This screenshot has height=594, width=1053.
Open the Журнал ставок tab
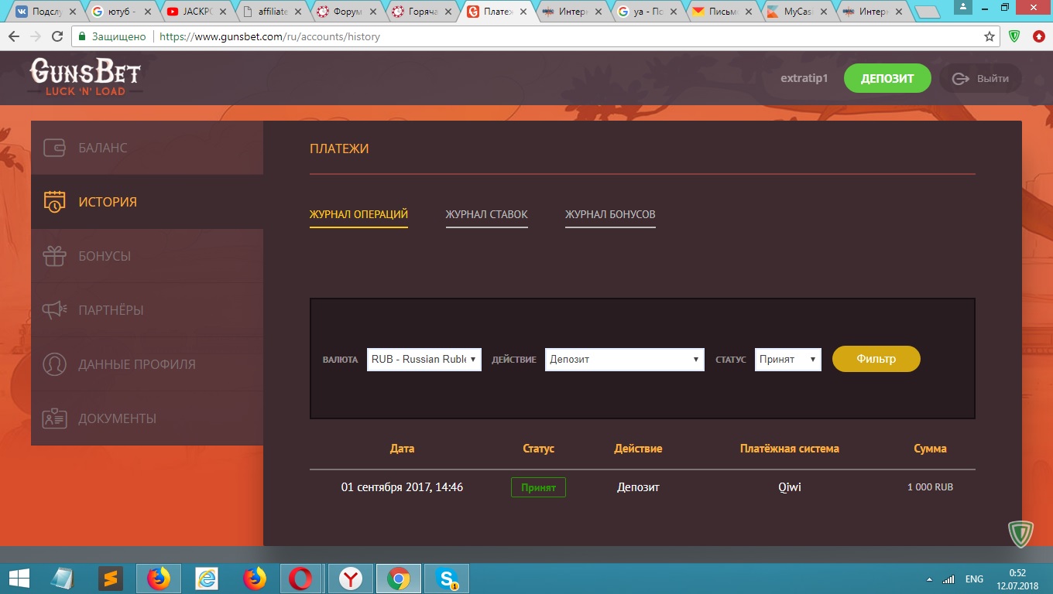point(487,214)
